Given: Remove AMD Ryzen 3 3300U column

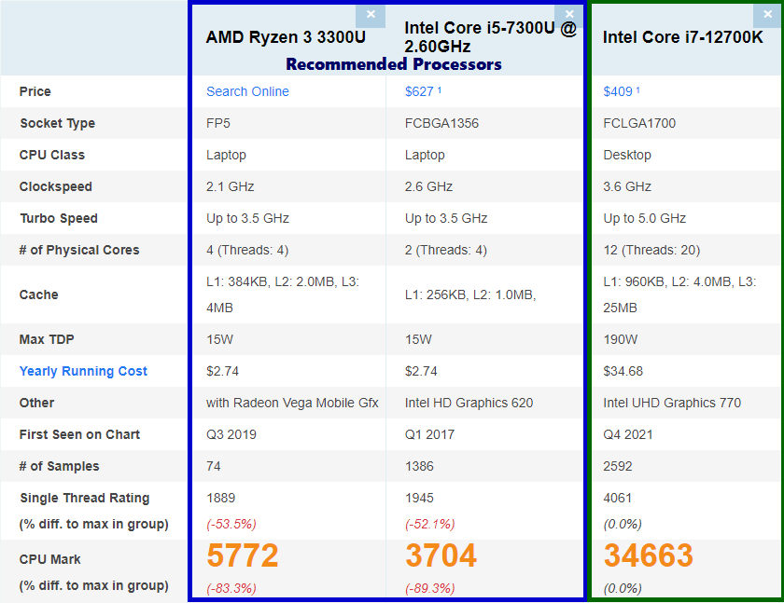Looking at the screenshot, I should pos(371,14).
